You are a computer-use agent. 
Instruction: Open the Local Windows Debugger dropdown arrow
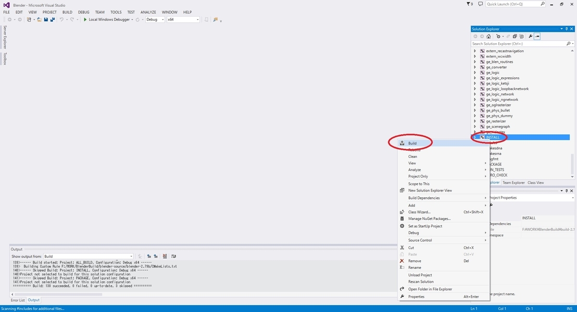[x=132, y=20]
